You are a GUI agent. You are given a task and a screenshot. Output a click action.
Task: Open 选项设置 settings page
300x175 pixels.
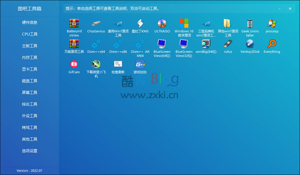[x=29, y=151]
